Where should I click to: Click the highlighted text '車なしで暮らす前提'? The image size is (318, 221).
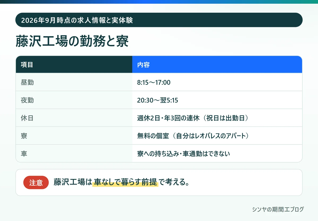pos(125,182)
